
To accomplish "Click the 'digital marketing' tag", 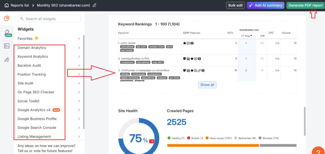I will [x=130, y=78].
